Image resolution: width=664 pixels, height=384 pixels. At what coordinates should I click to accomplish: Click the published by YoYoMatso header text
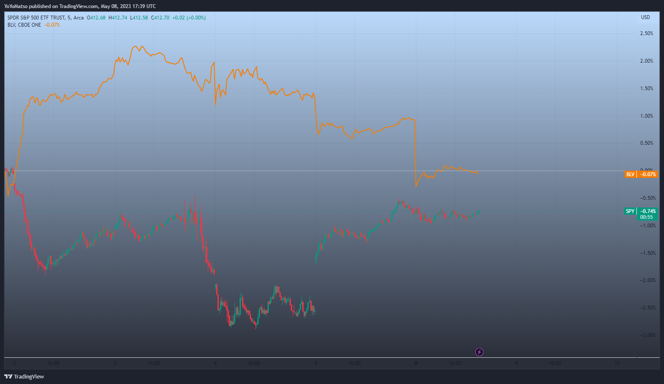[x=80, y=6]
